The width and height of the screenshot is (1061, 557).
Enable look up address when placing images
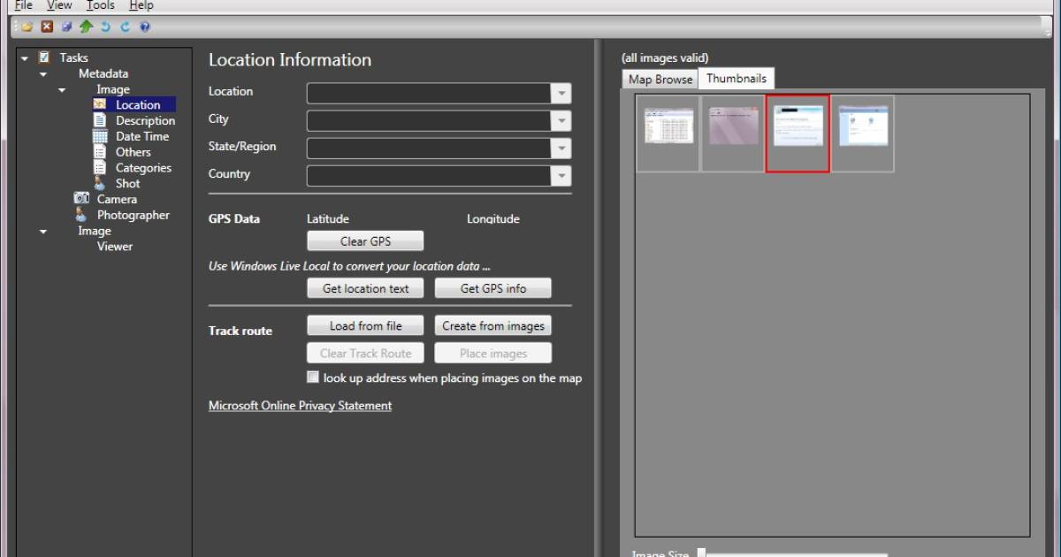(312, 377)
